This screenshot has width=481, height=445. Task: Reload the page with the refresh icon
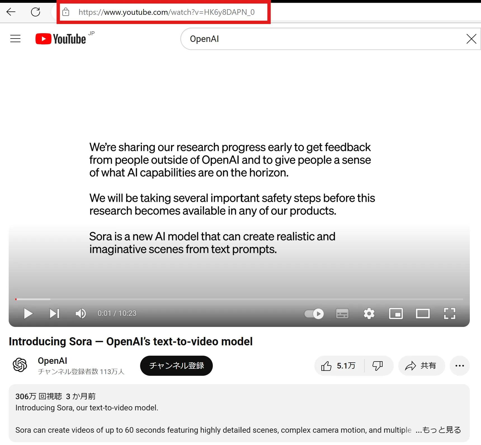pos(36,12)
